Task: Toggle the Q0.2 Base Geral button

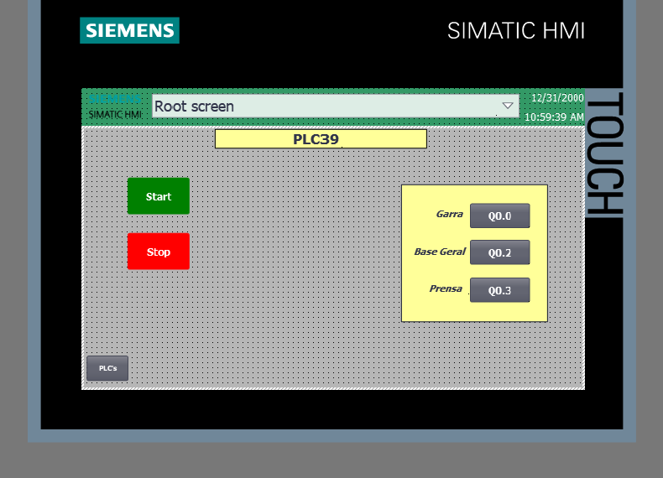Action: click(x=500, y=252)
